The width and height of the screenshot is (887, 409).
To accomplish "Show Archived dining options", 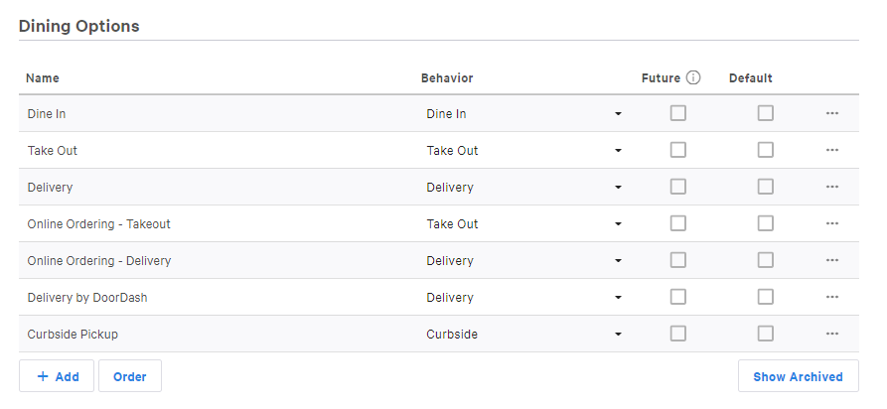I will pos(798,376).
